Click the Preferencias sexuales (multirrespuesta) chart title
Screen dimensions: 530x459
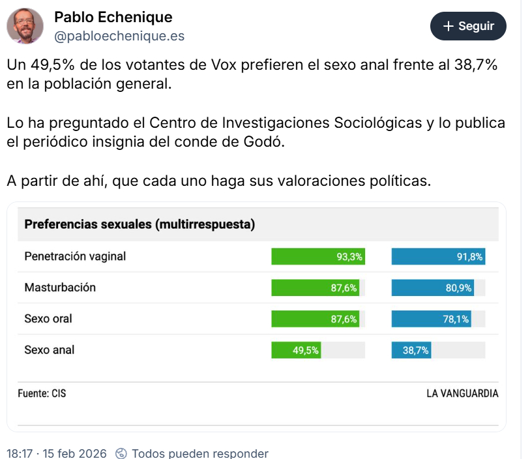[139, 225]
